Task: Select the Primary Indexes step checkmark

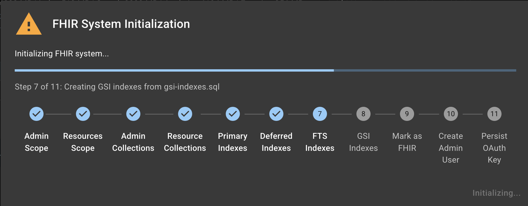Action: pyautogui.click(x=233, y=114)
